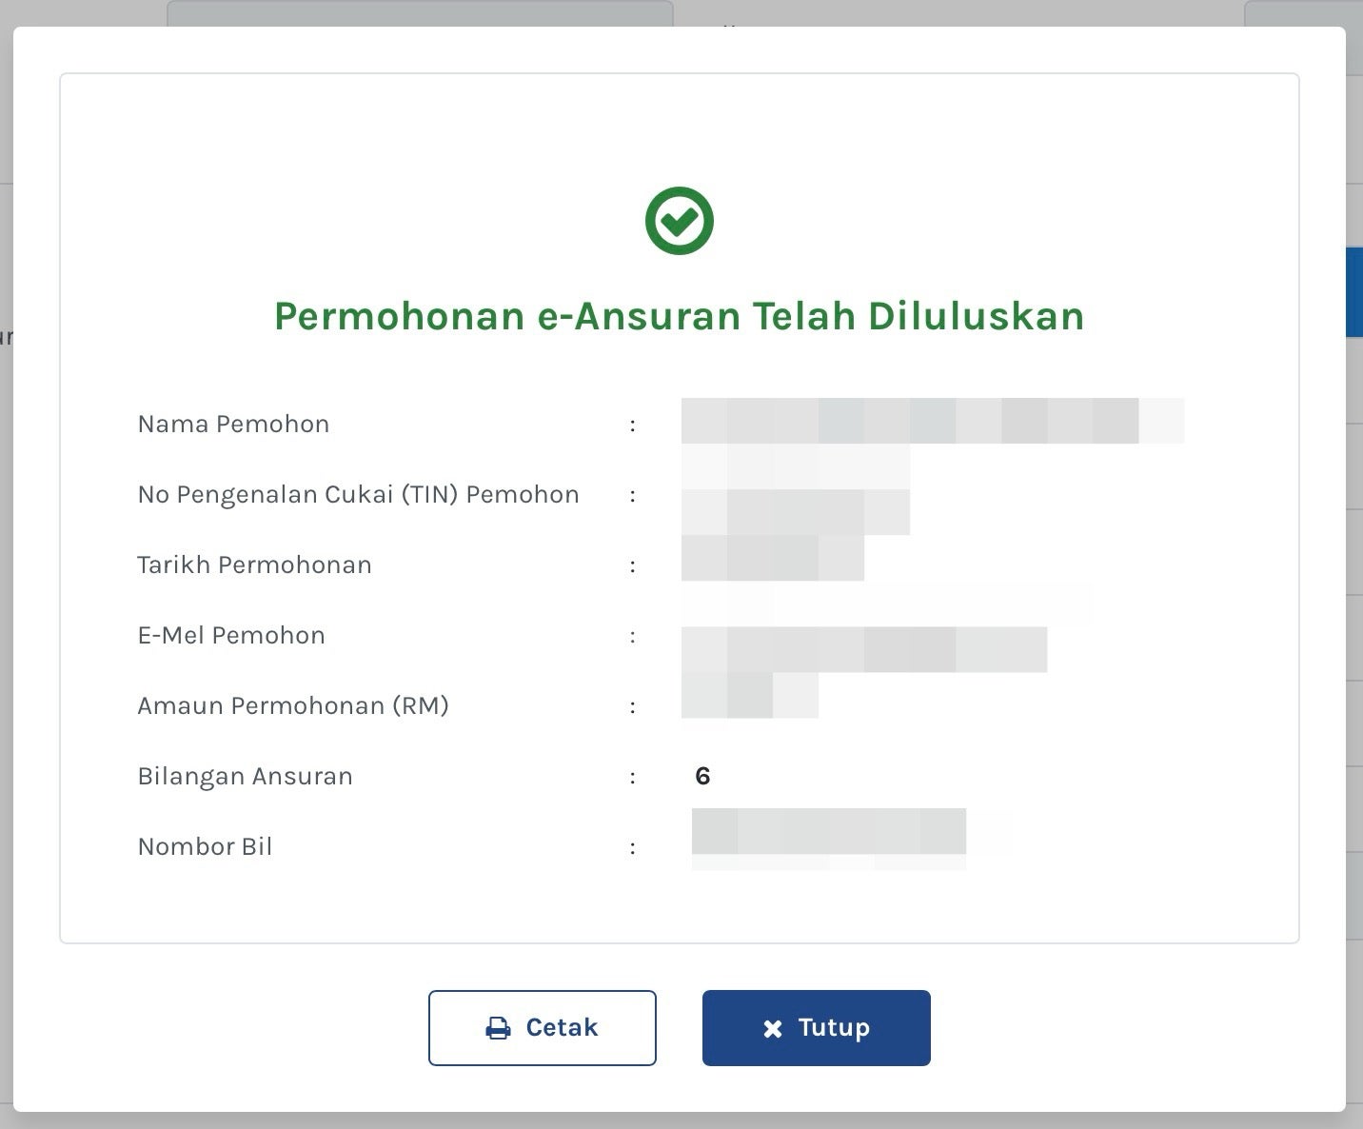Viewport: 1363px width, 1129px height.
Task: Click the No Pengenalan Cukai (TIN) label
Action: click(358, 494)
